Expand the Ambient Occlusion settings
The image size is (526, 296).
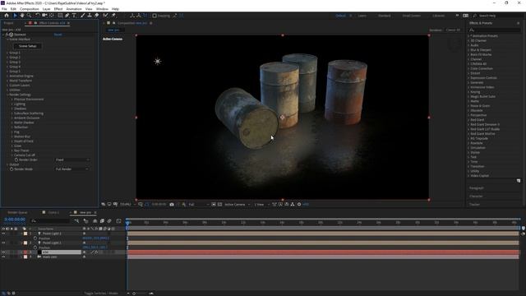tap(12, 118)
